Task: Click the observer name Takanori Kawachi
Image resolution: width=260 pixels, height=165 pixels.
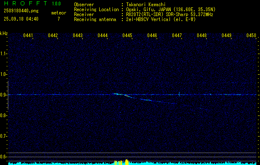Action: (x=146, y=5)
